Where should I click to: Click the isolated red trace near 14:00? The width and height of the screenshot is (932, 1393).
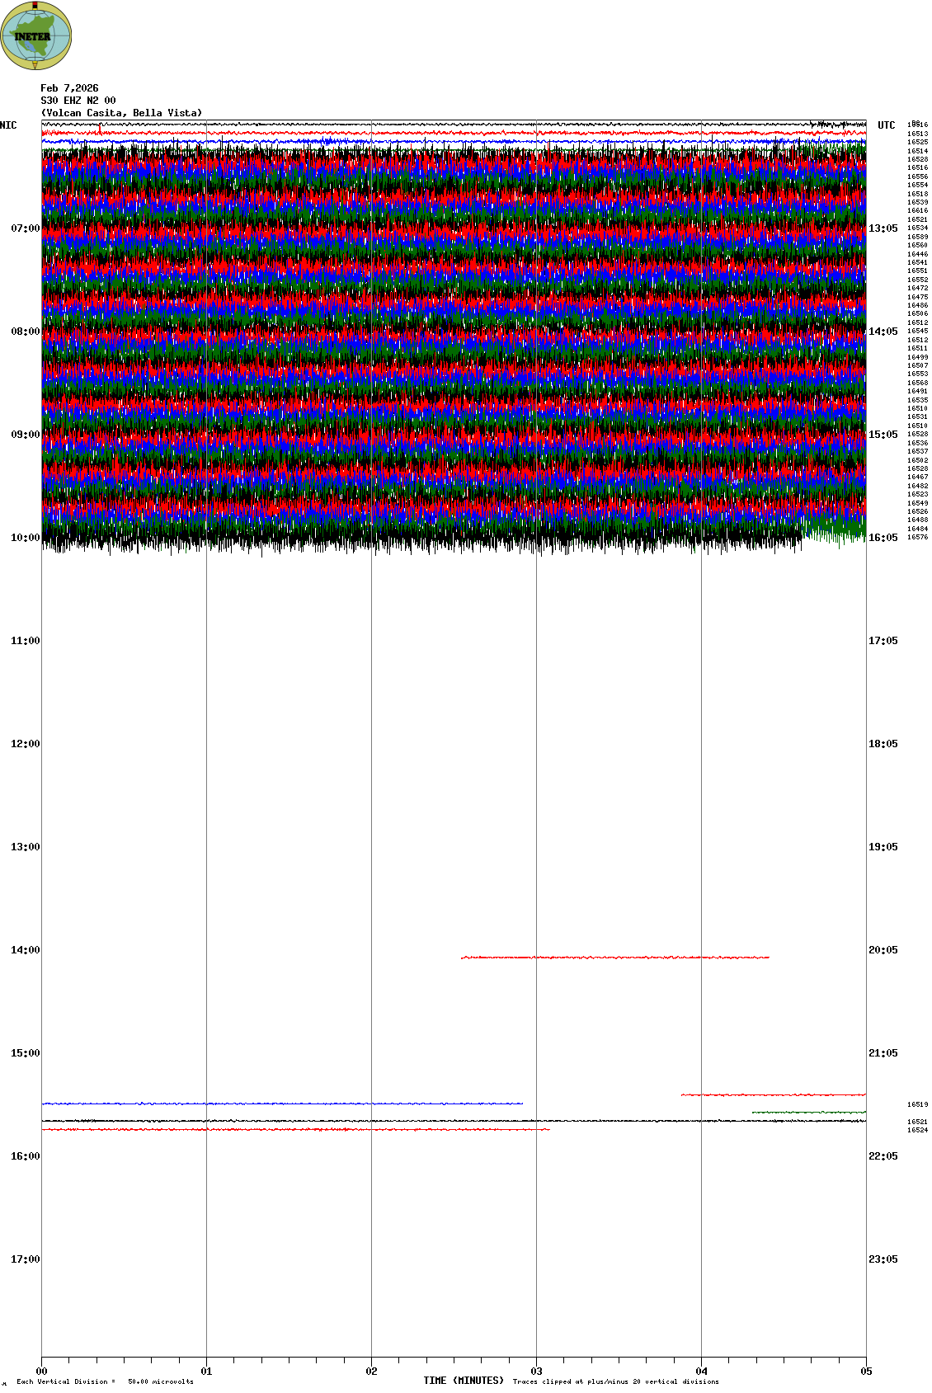pos(614,958)
